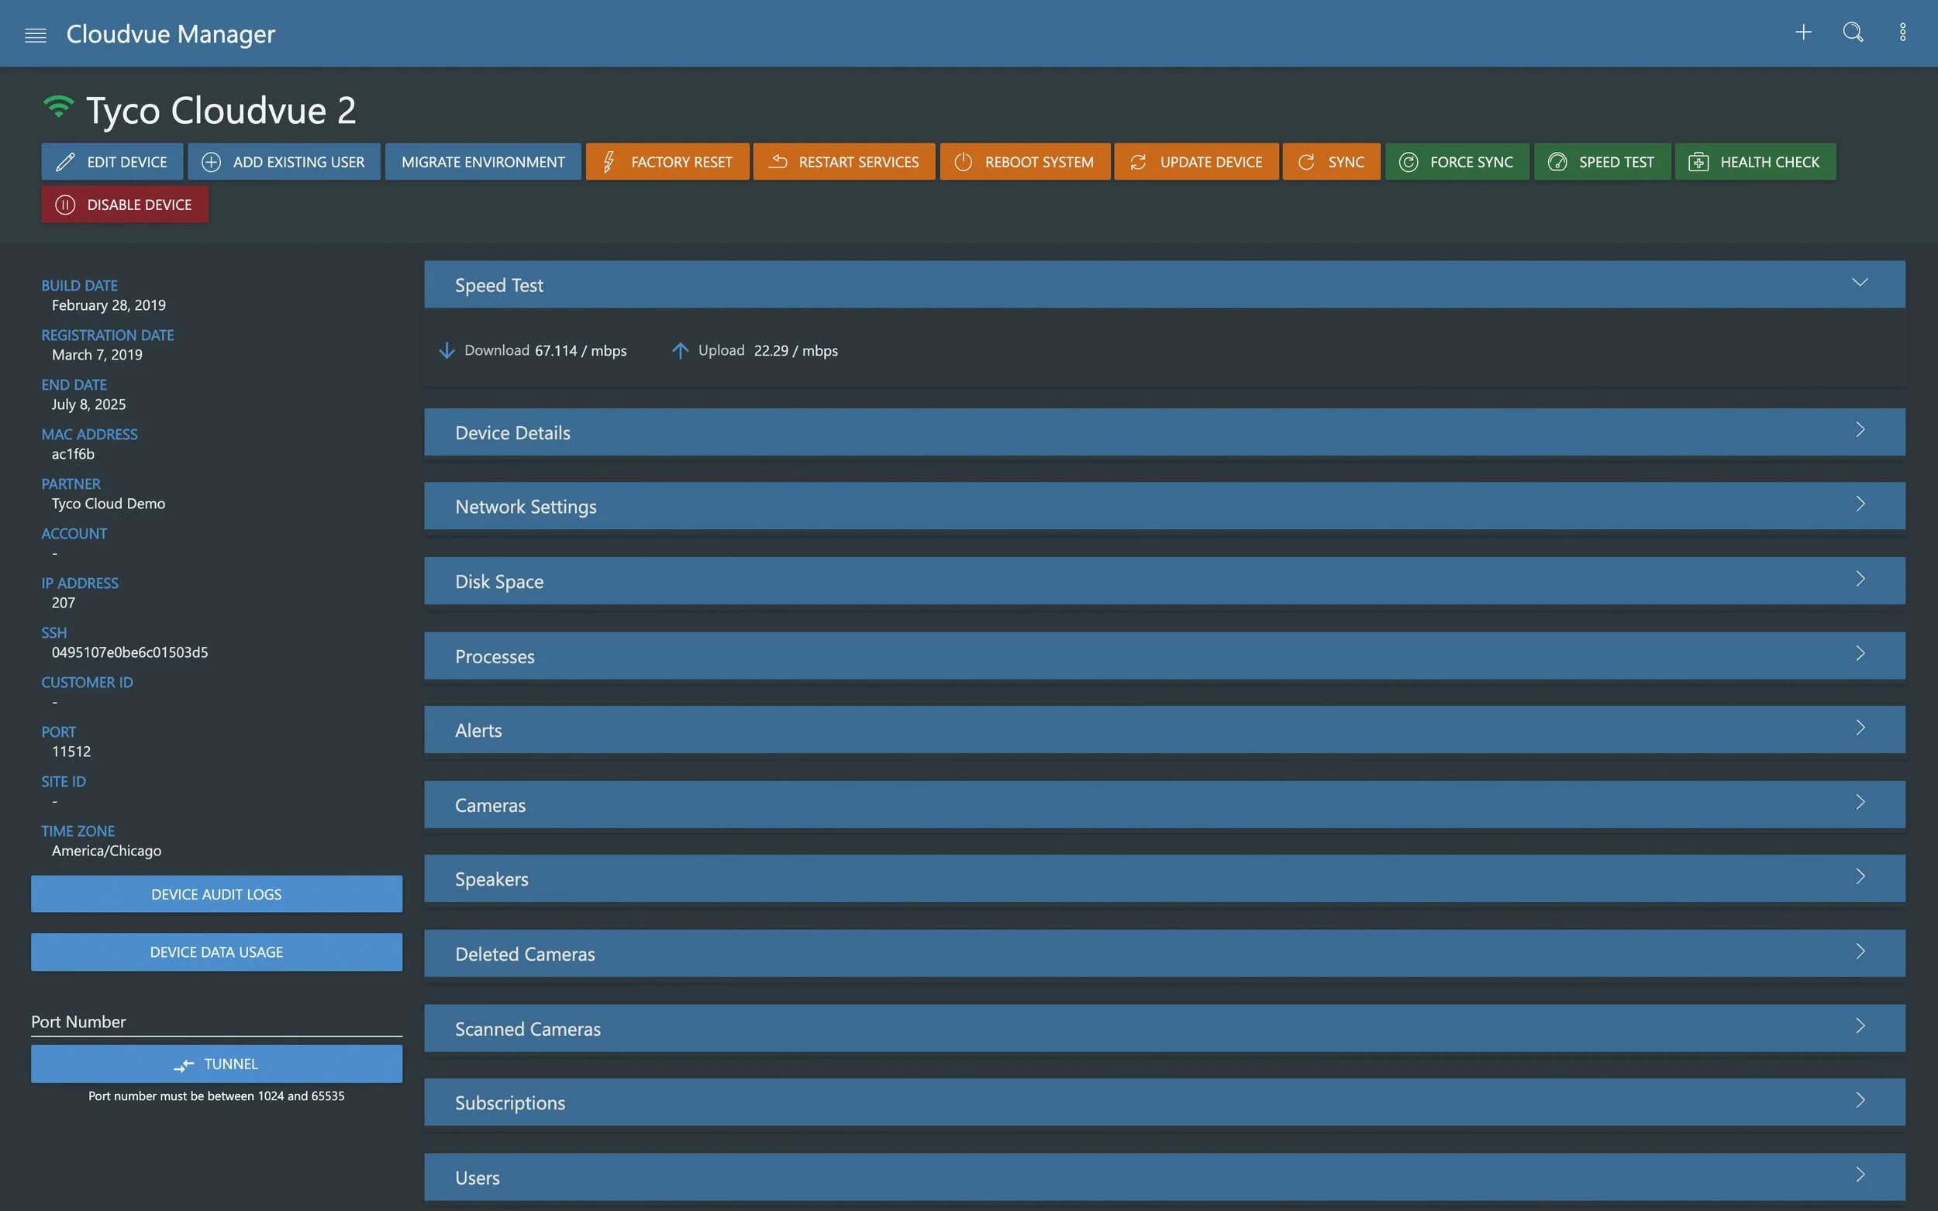The image size is (1938, 1211).
Task: Click the Health Check medical kit icon
Action: [x=1699, y=161]
